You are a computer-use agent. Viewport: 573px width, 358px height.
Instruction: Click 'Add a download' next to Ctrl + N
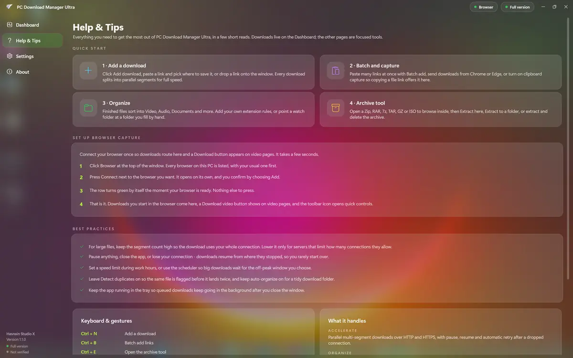[140, 334]
